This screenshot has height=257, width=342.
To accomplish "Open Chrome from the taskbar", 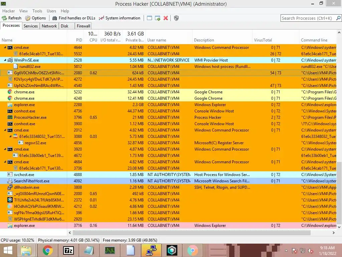I will pos(47,250).
